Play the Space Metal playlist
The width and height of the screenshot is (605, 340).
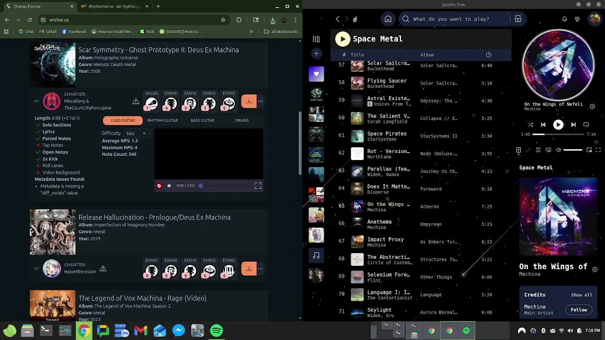point(343,39)
